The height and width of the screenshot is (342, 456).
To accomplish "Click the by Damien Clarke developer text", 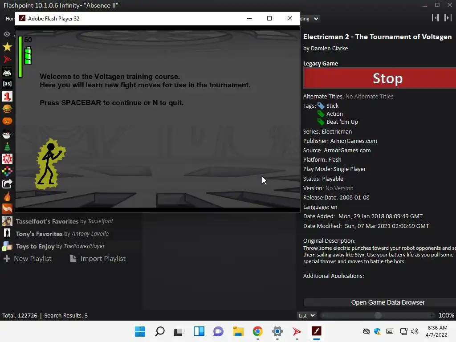I will [x=326, y=48].
